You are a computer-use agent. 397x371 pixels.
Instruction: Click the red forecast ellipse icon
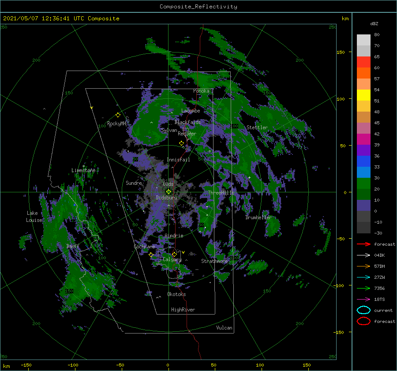(363, 321)
